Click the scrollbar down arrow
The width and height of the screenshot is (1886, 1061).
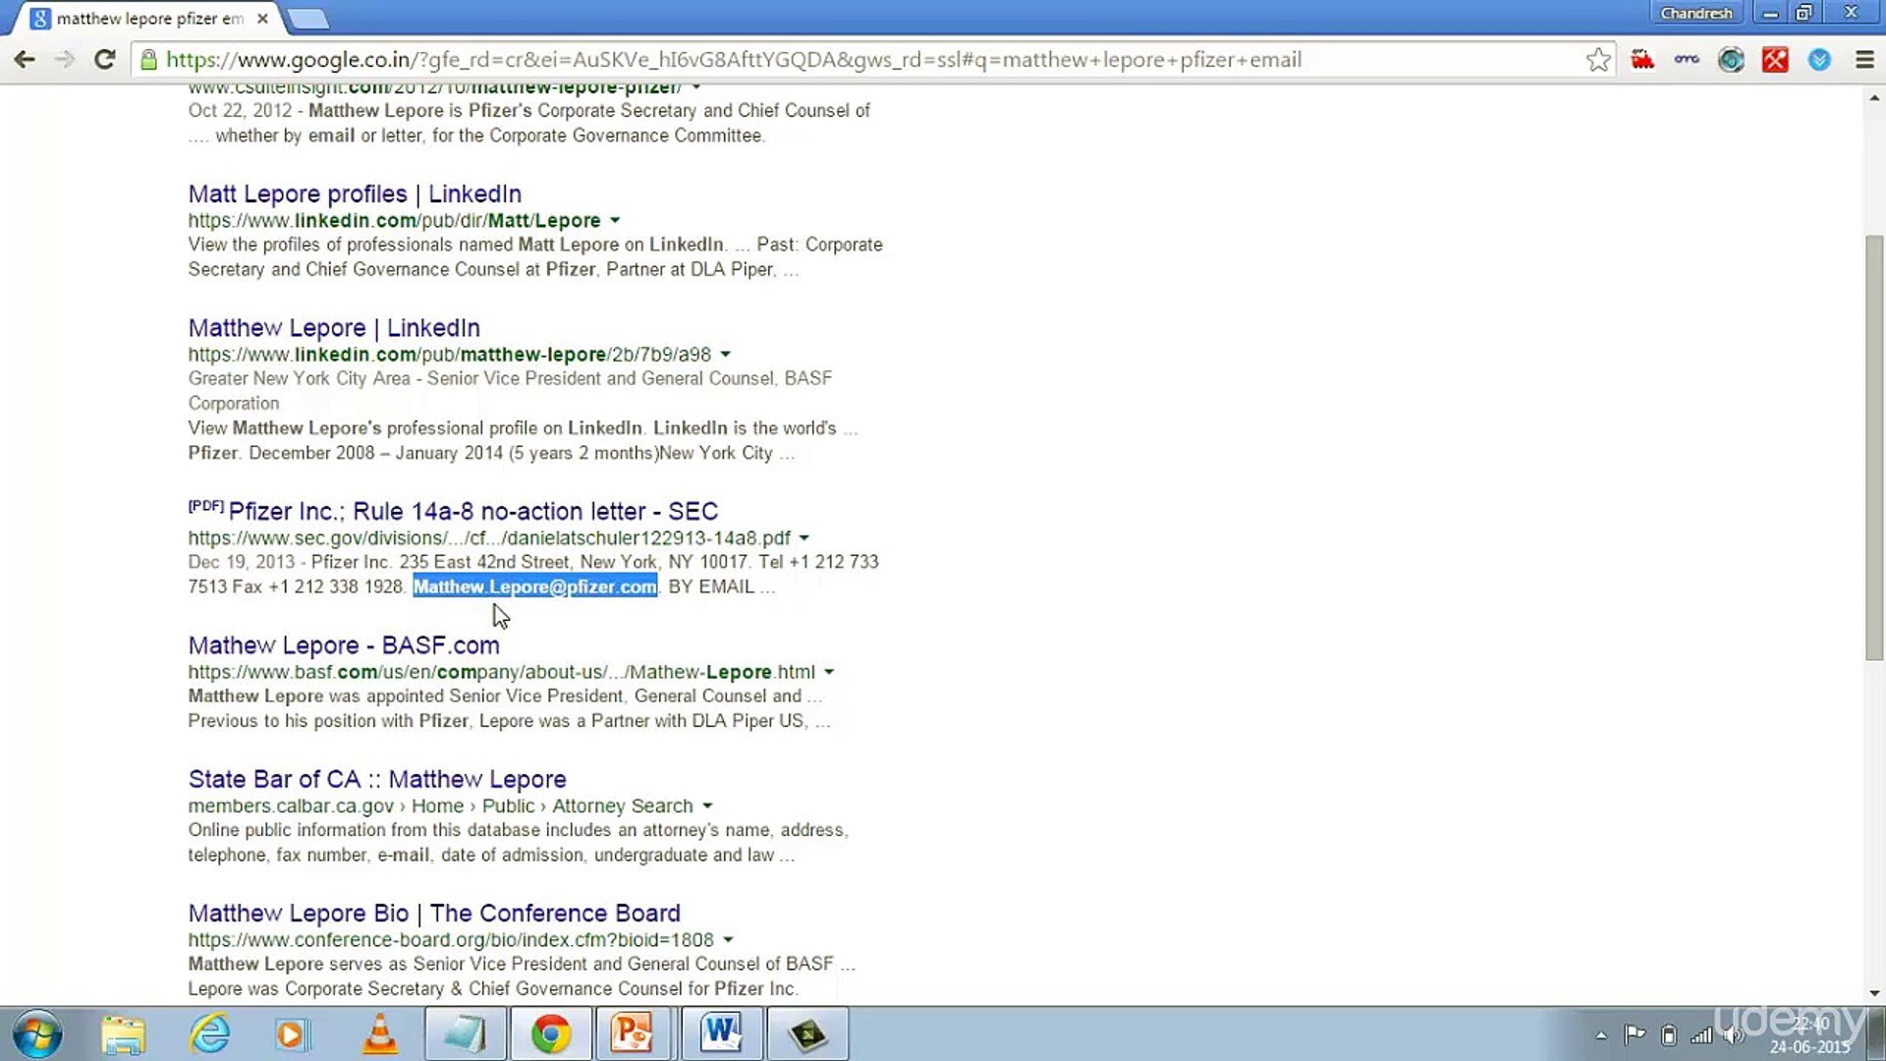1874,993
